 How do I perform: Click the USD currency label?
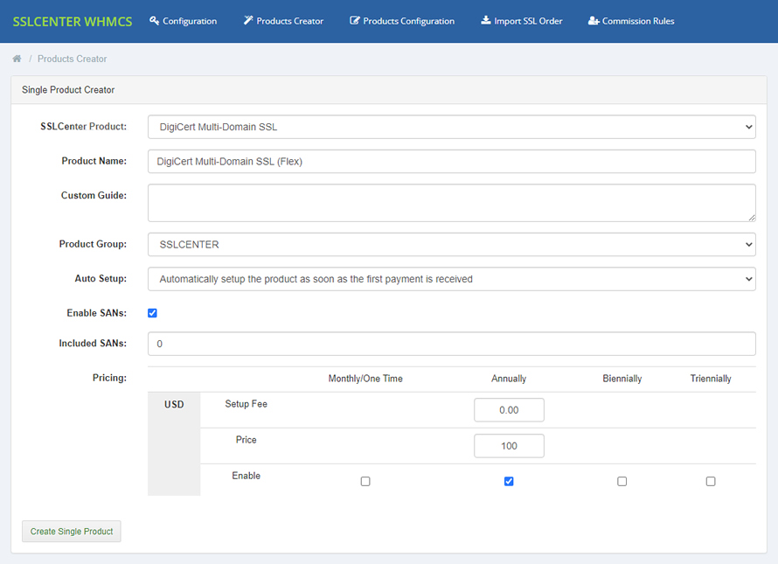174,405
